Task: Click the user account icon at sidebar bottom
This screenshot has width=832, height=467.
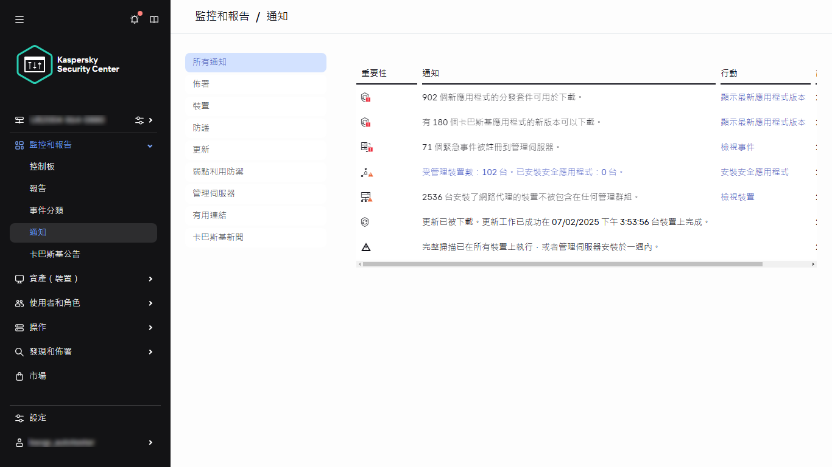Action: (x=19, y=442)
